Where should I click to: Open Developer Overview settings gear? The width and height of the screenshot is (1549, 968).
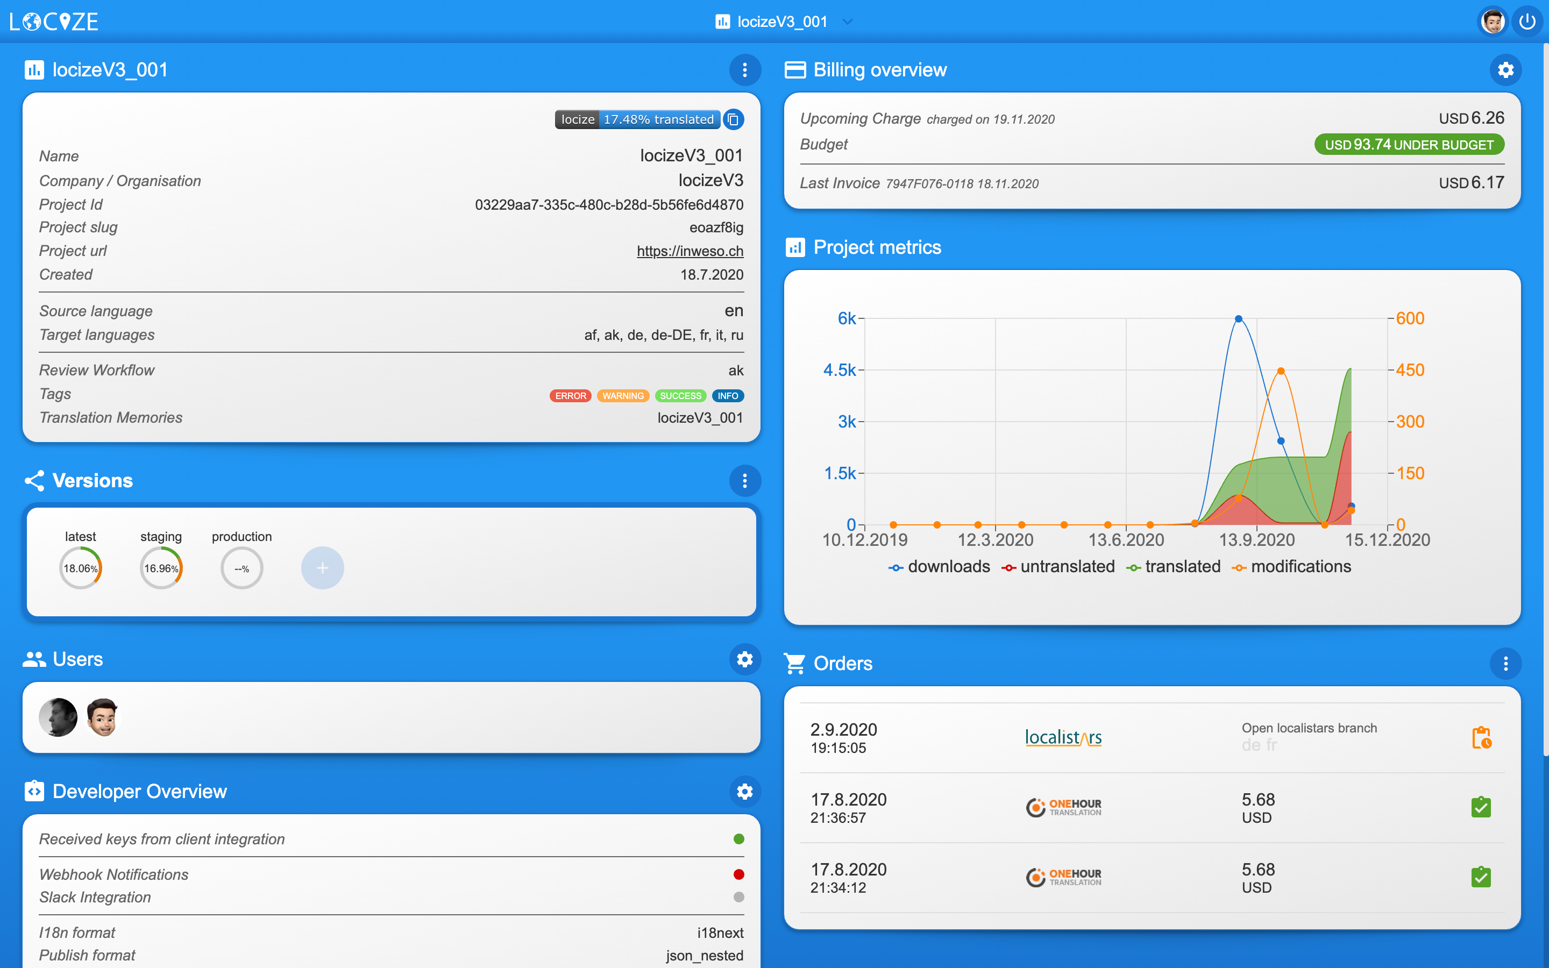click(744, 792)
